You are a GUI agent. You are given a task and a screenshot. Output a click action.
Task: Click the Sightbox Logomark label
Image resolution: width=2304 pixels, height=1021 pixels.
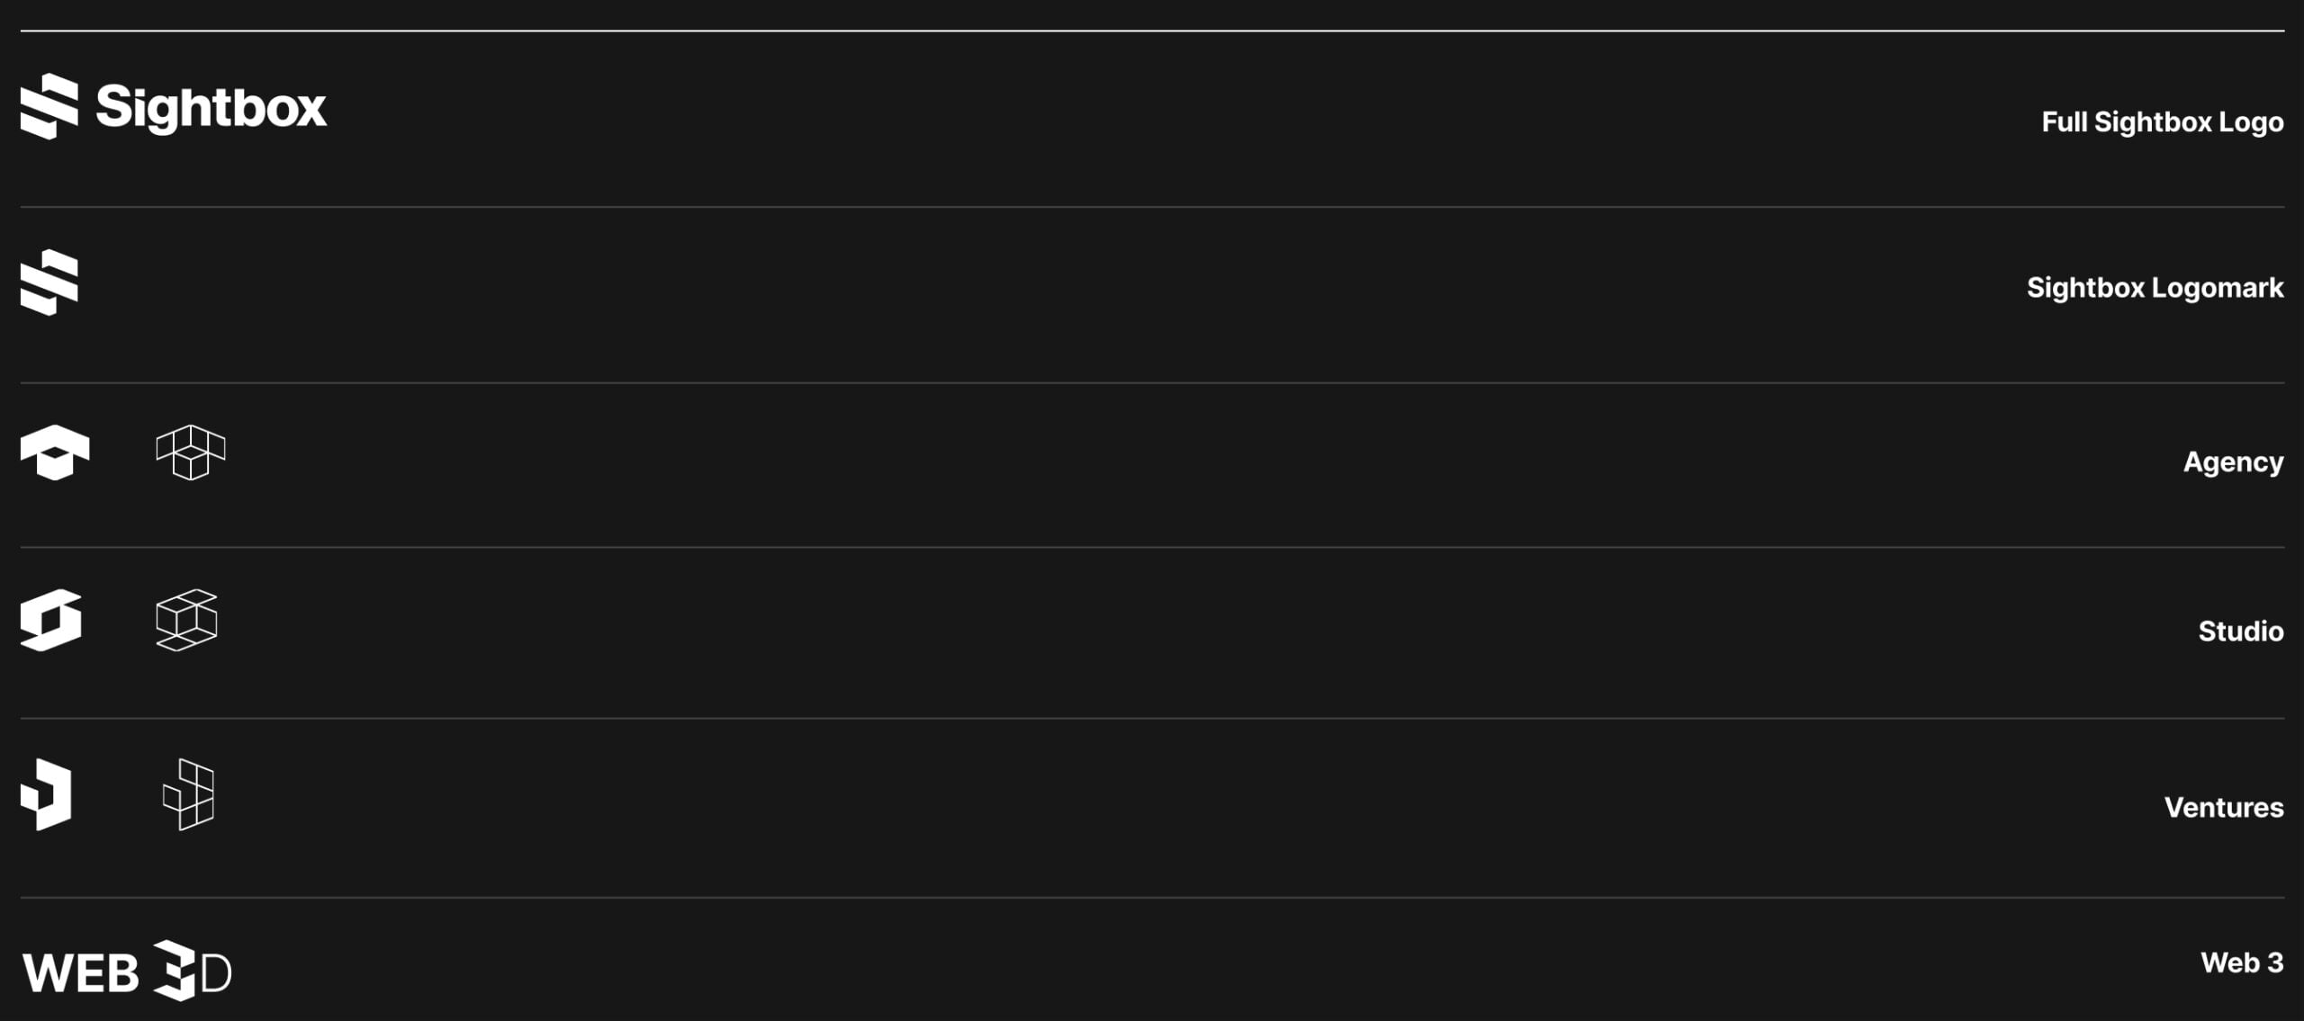2155,288
